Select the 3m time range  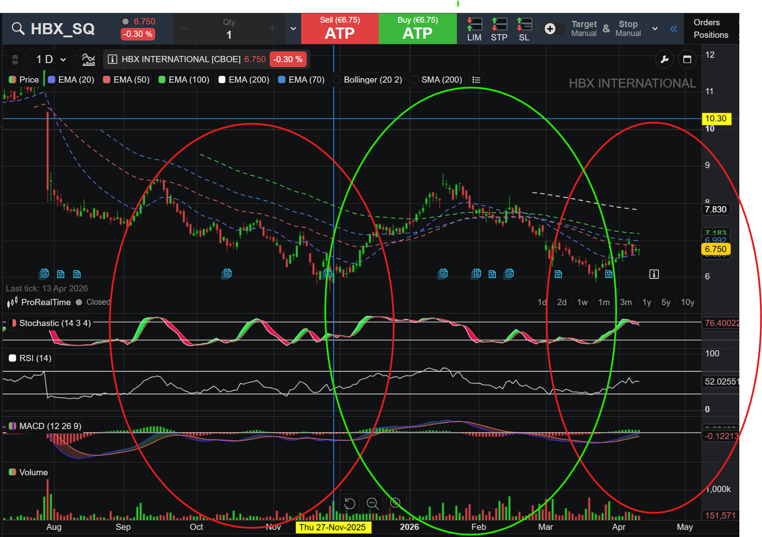coord(626,302)
